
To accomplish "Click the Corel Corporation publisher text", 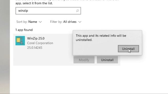I will [40, 43].
